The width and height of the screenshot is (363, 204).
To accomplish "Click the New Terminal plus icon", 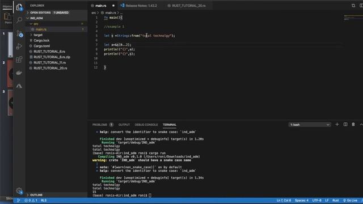I will (x=337, y=125).
